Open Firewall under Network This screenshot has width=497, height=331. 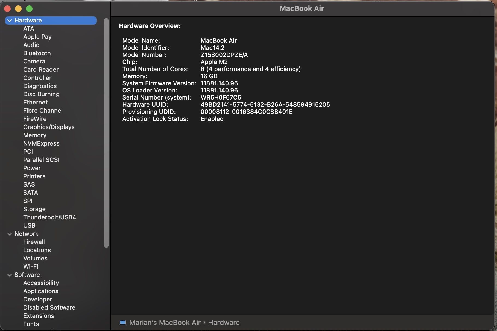pos(34,242)
